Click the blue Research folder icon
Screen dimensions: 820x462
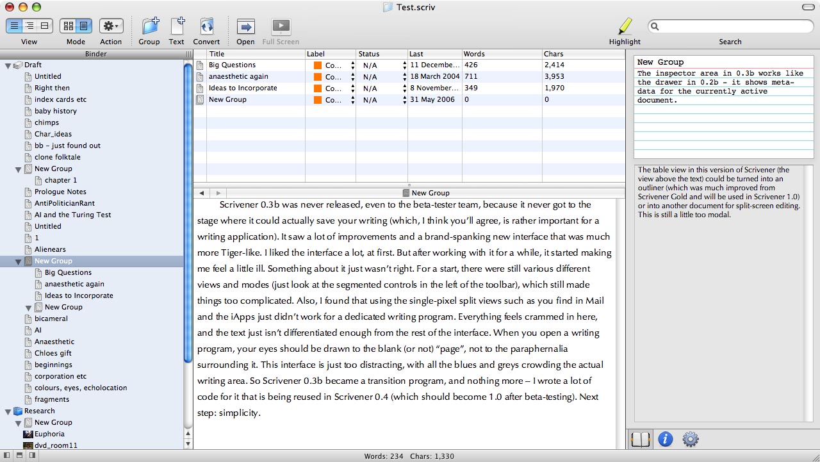(x=18, y=411)
